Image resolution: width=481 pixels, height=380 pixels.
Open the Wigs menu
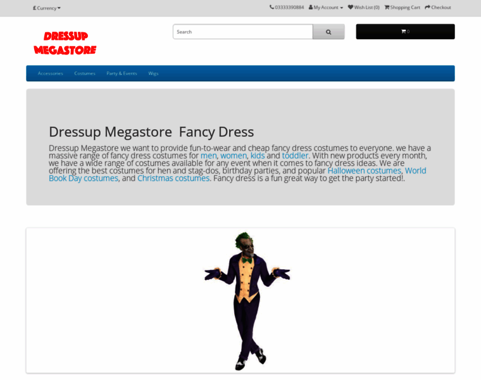pyautogui.click(x=153, y=73)
